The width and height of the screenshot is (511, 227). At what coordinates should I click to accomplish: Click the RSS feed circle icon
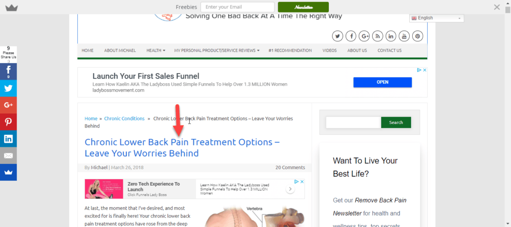pyautogui.click(x=378, y=36)
